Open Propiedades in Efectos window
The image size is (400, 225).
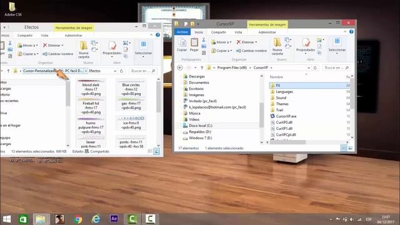coord(112,49)
